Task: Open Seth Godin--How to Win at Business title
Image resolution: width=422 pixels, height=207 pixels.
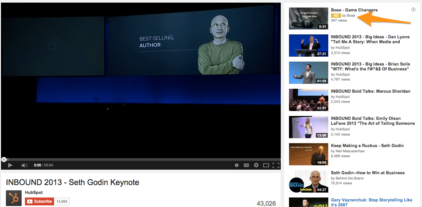Action: [368, 173]
